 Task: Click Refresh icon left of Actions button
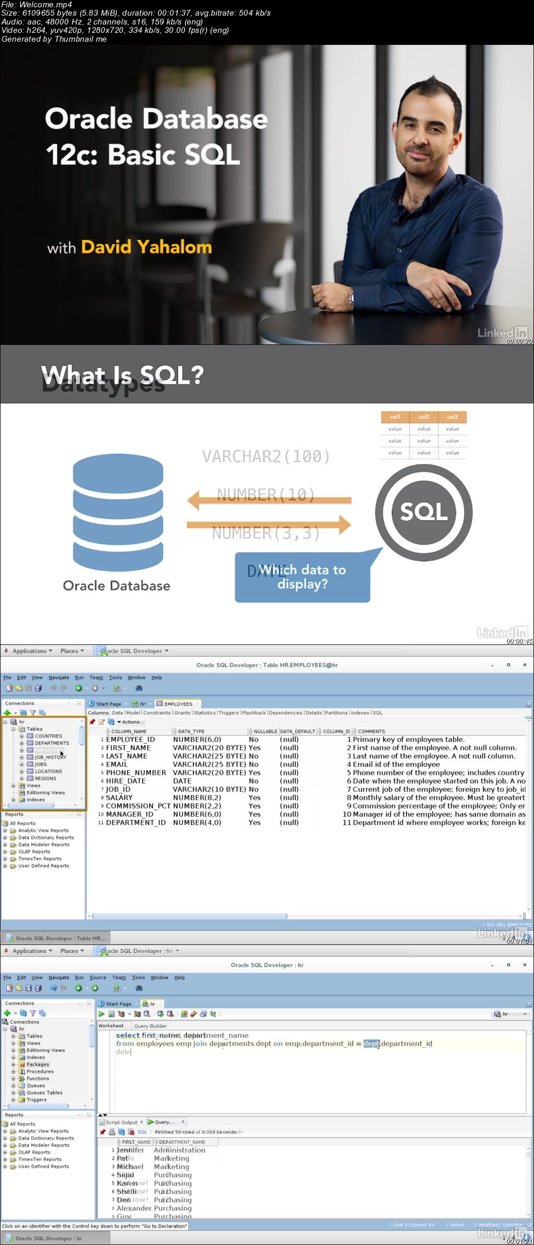(111, 722)
